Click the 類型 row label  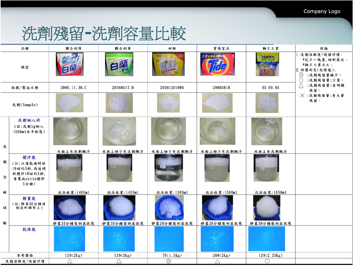coord(25,67)
